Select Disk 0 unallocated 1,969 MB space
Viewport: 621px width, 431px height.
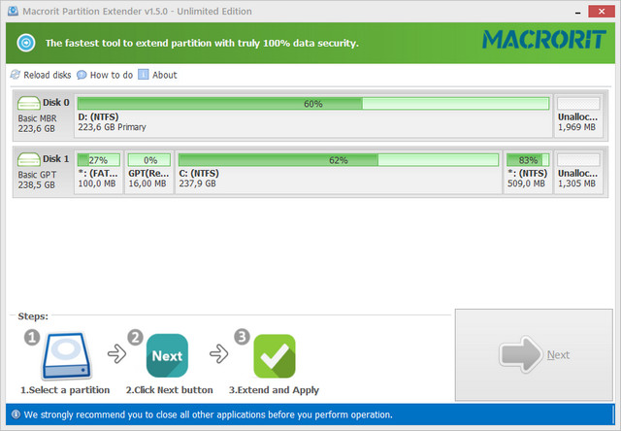pyautogui.click(x=578, y=115)
